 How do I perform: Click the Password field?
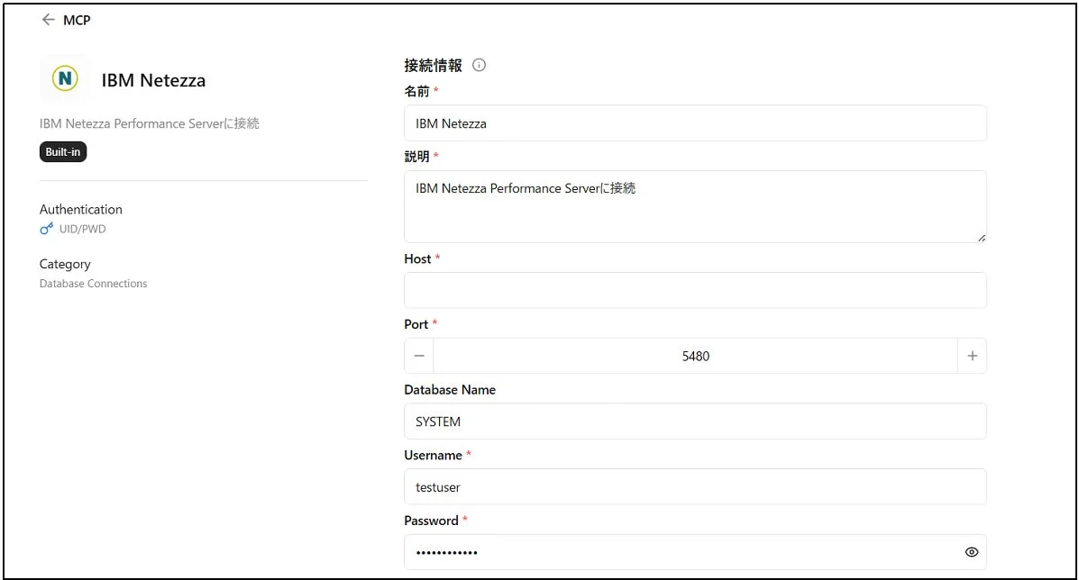(x=695, y=552)
